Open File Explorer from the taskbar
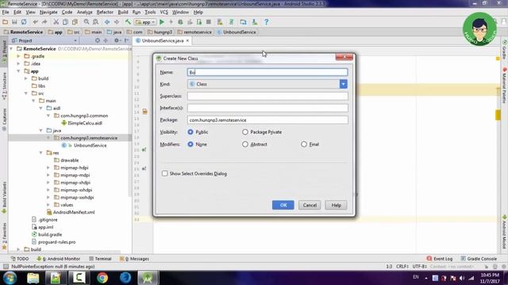This screenshot has width=508, height=285. tap(33, 278)
